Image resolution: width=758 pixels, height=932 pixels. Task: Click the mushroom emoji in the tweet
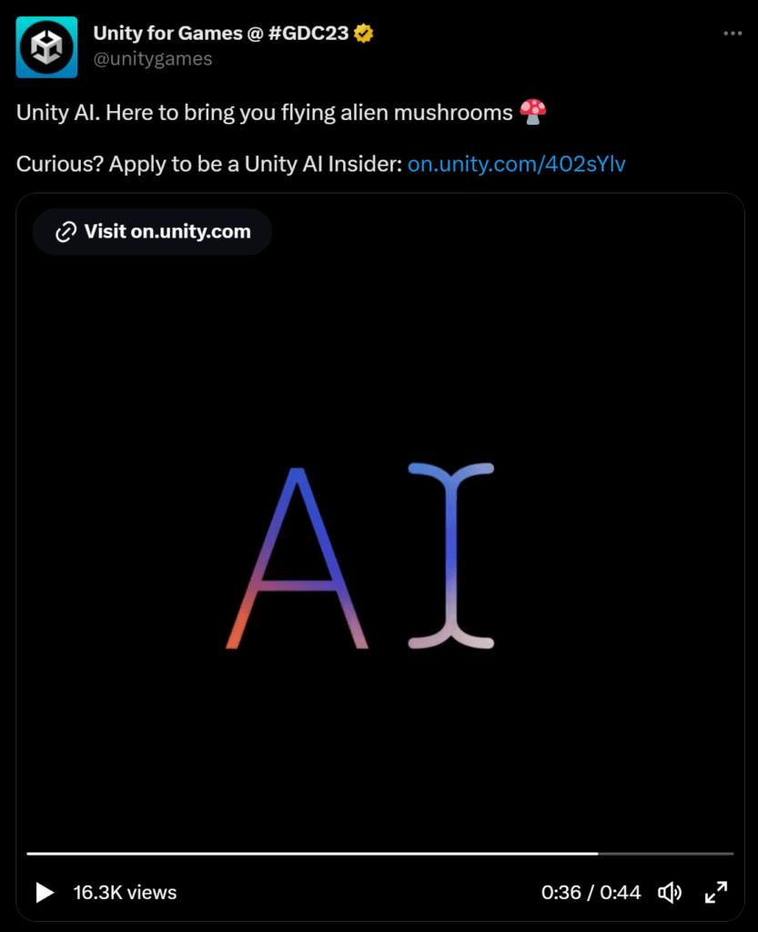532,112
